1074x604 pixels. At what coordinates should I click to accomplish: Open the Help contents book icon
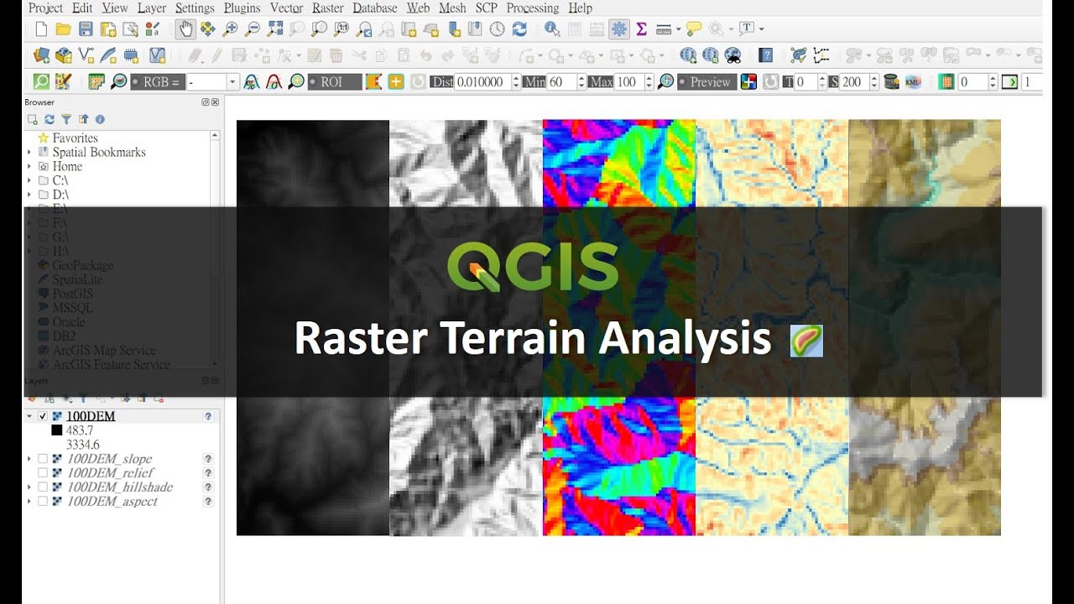click(x=765, y=55)
